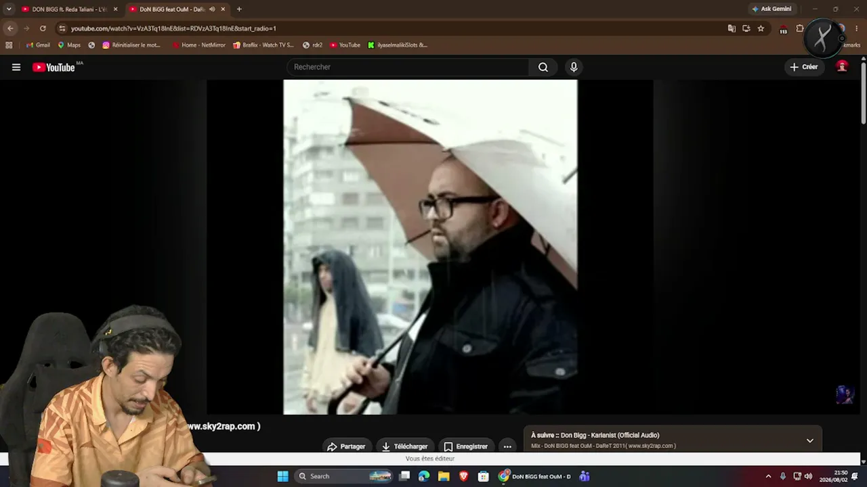The height and width of the screenshot is (487, 867).
Task: Open the Home - NetMirror bookmark
Action: click(x=198, y=45)
